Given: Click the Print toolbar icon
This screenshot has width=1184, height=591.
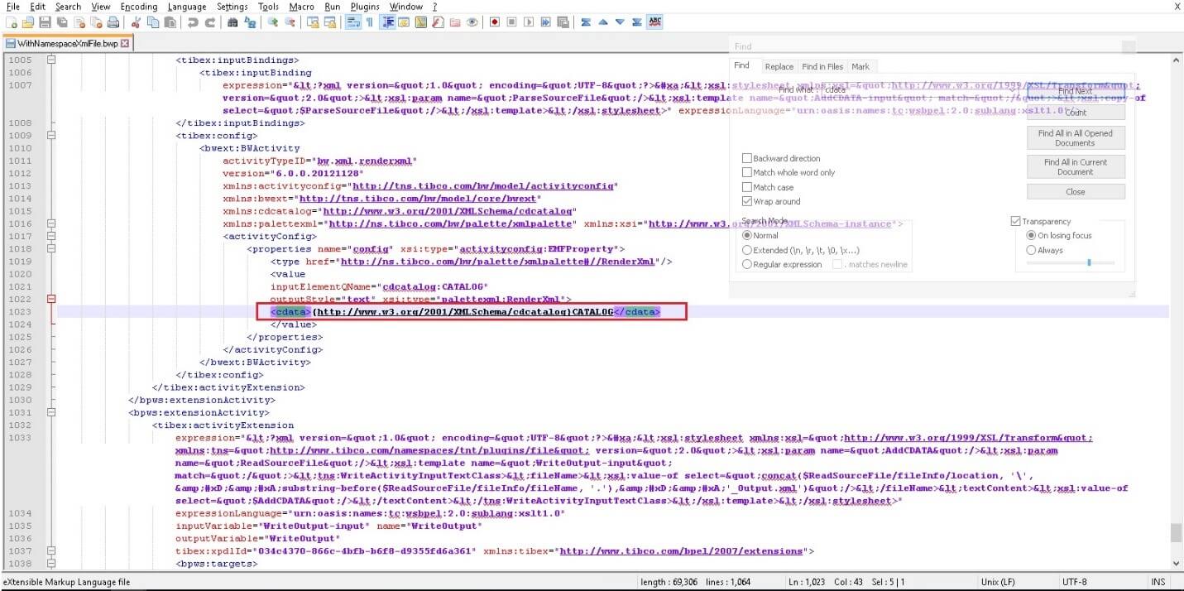Looking at the screenshot, I should coord(113,22).
